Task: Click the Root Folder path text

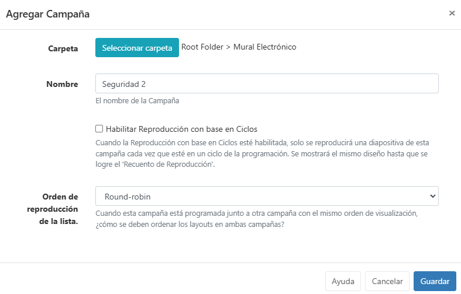Action: pyautogui.click(x=202, y=47)
